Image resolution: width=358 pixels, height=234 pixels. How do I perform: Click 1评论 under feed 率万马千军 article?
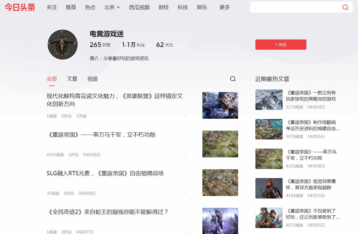(73, 155)
